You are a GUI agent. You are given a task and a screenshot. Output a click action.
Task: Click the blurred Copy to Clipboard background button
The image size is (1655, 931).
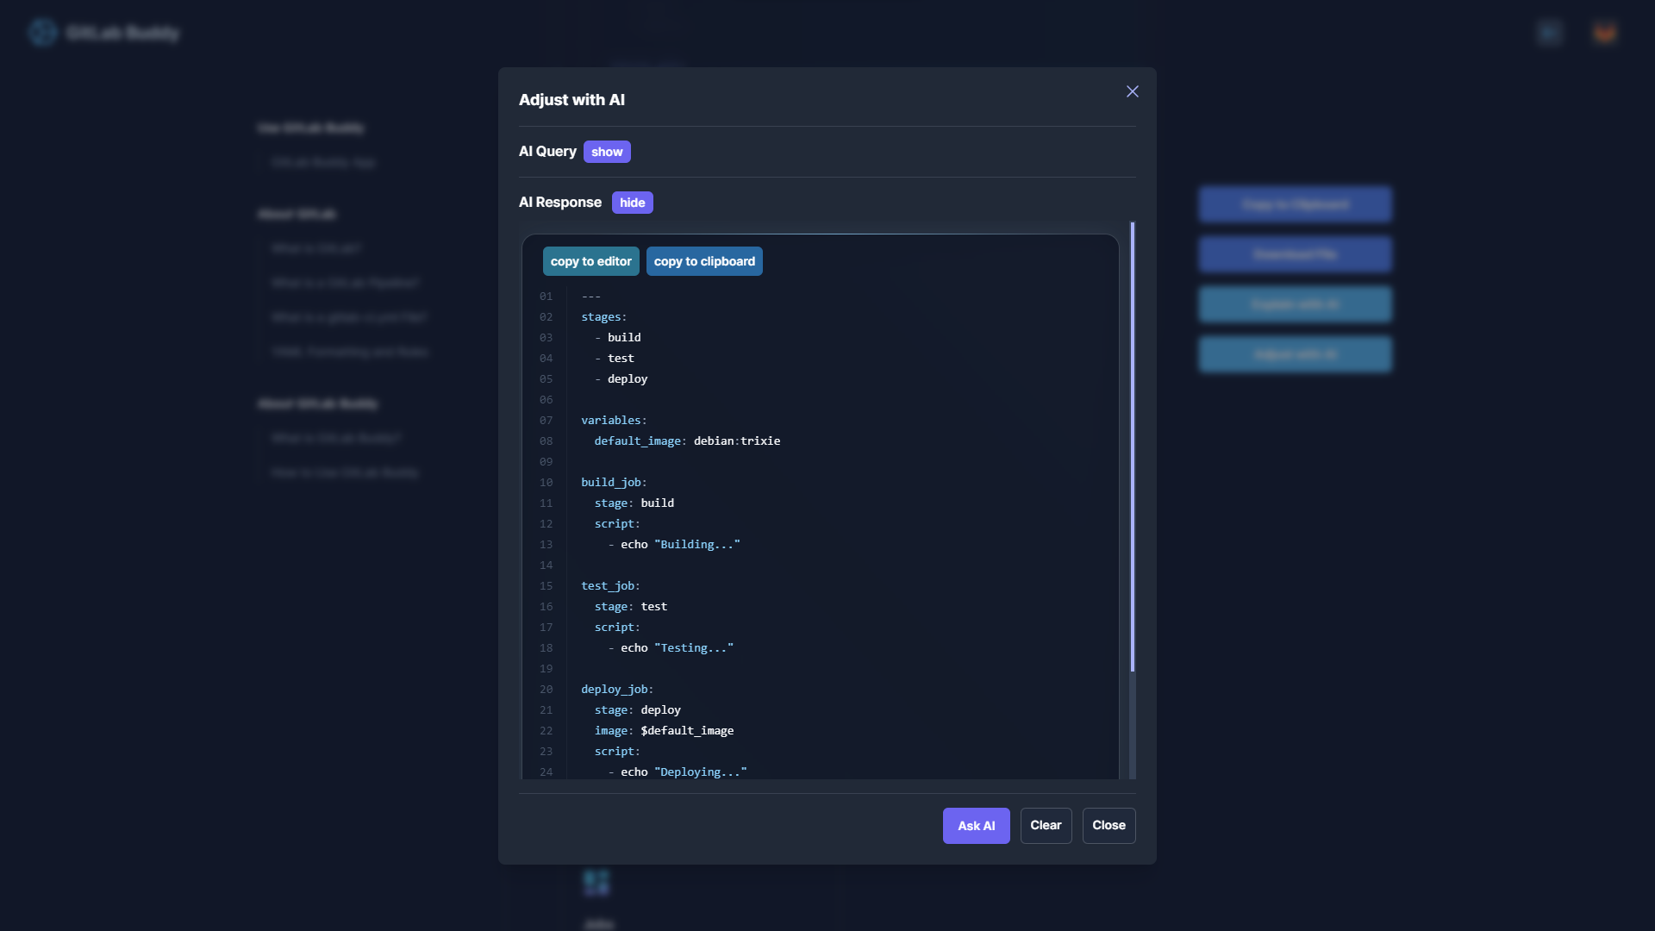point(1295,204)
